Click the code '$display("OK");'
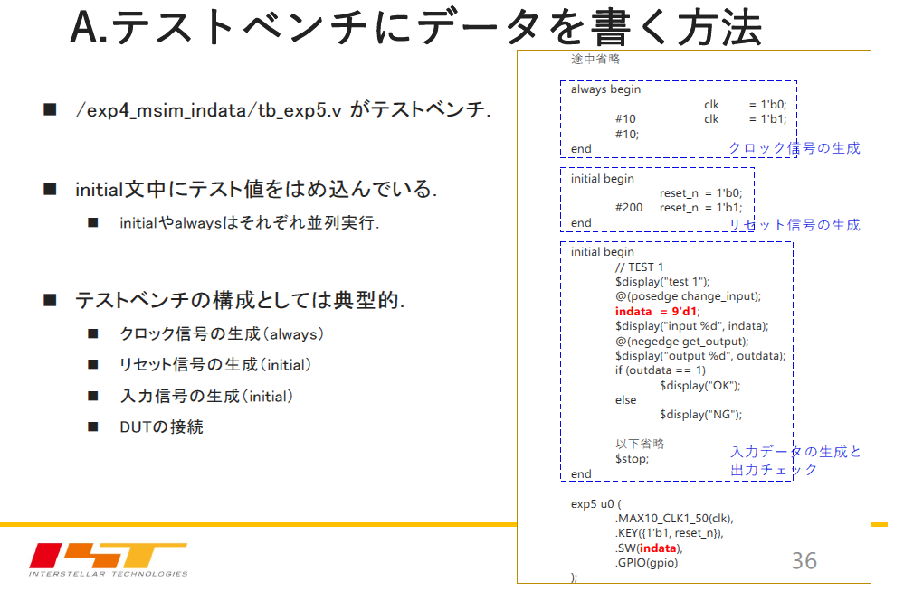 pos(699,385)
